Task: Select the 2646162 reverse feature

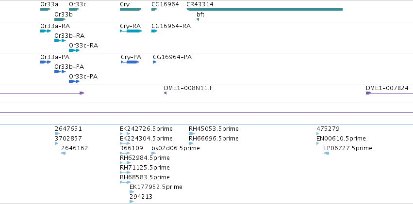Action: (x=63, y=153)
